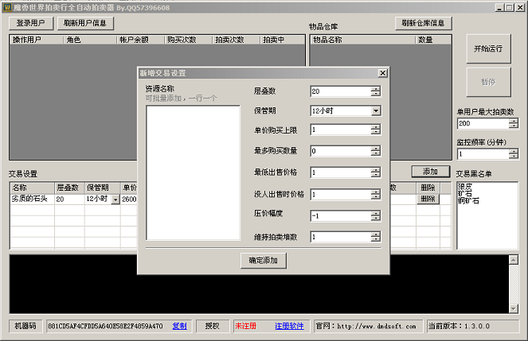Click the 2600 price cell
The height and width of the screenshot is (341, 528).
pos(129,200)
